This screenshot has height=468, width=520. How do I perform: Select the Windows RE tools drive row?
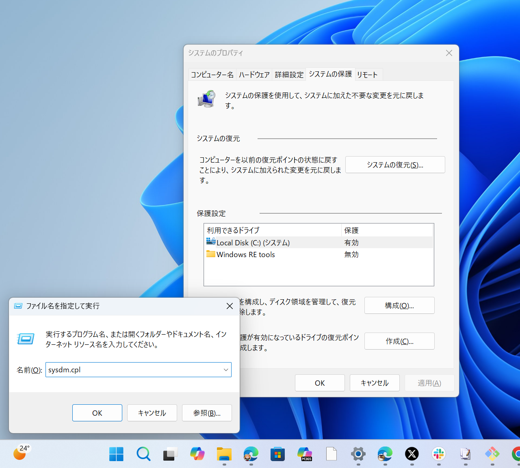(x=245, y=254)
